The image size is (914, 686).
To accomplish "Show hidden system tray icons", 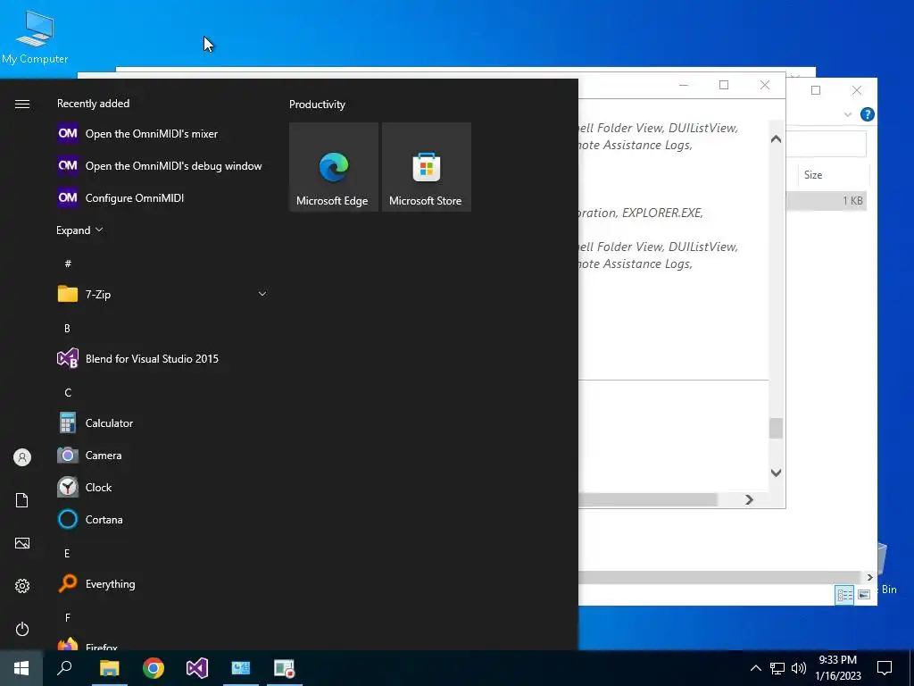I will pos(755,668).
